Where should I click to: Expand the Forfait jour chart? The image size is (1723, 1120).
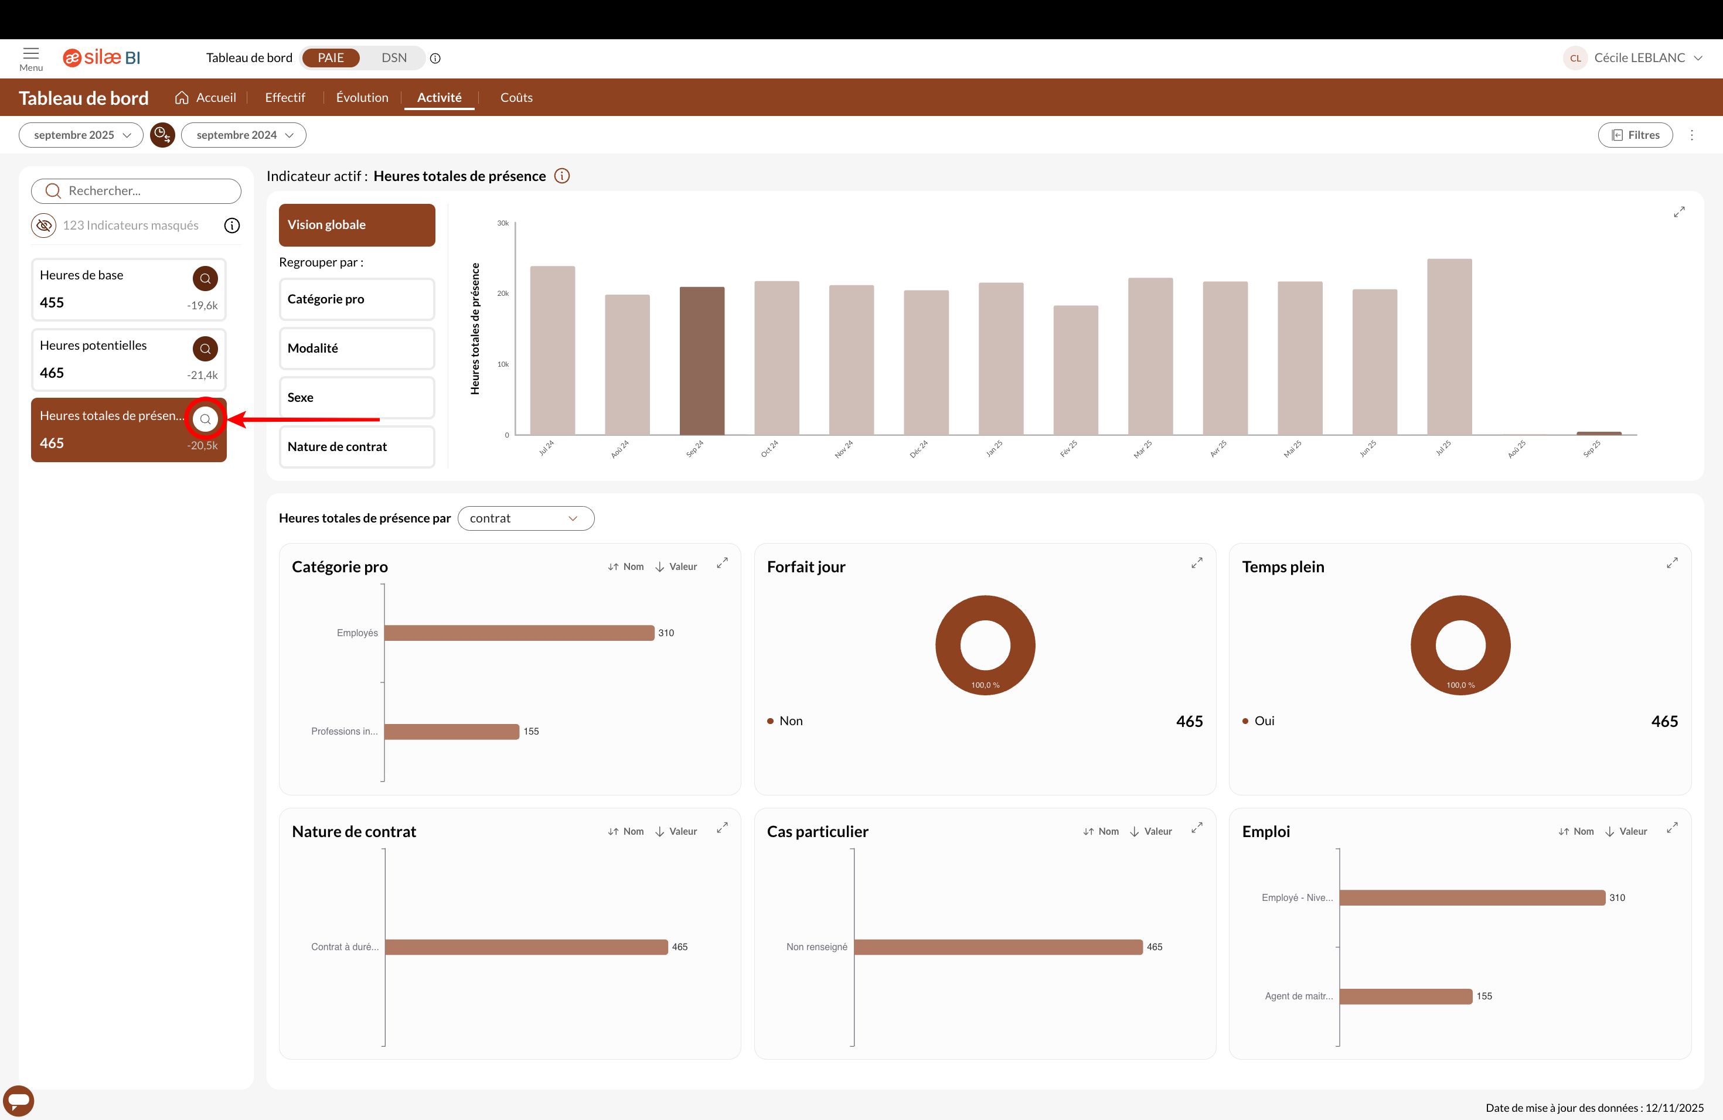pyautogui.click(x=1197, y=563)
